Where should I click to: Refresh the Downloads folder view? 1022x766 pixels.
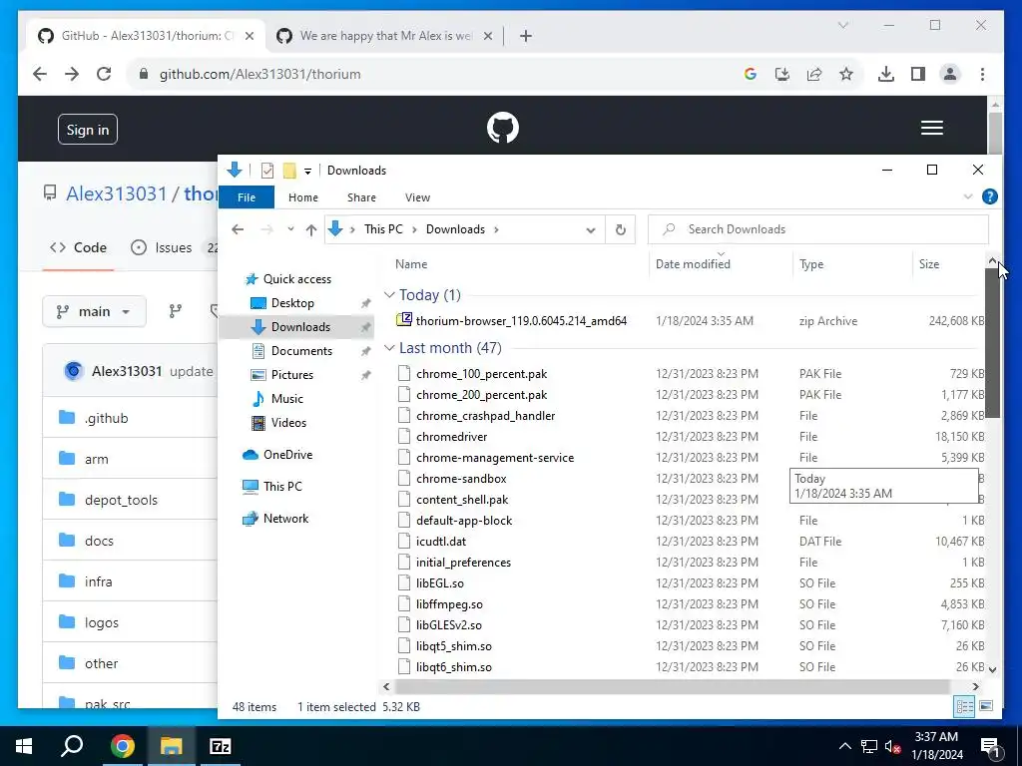621,229
